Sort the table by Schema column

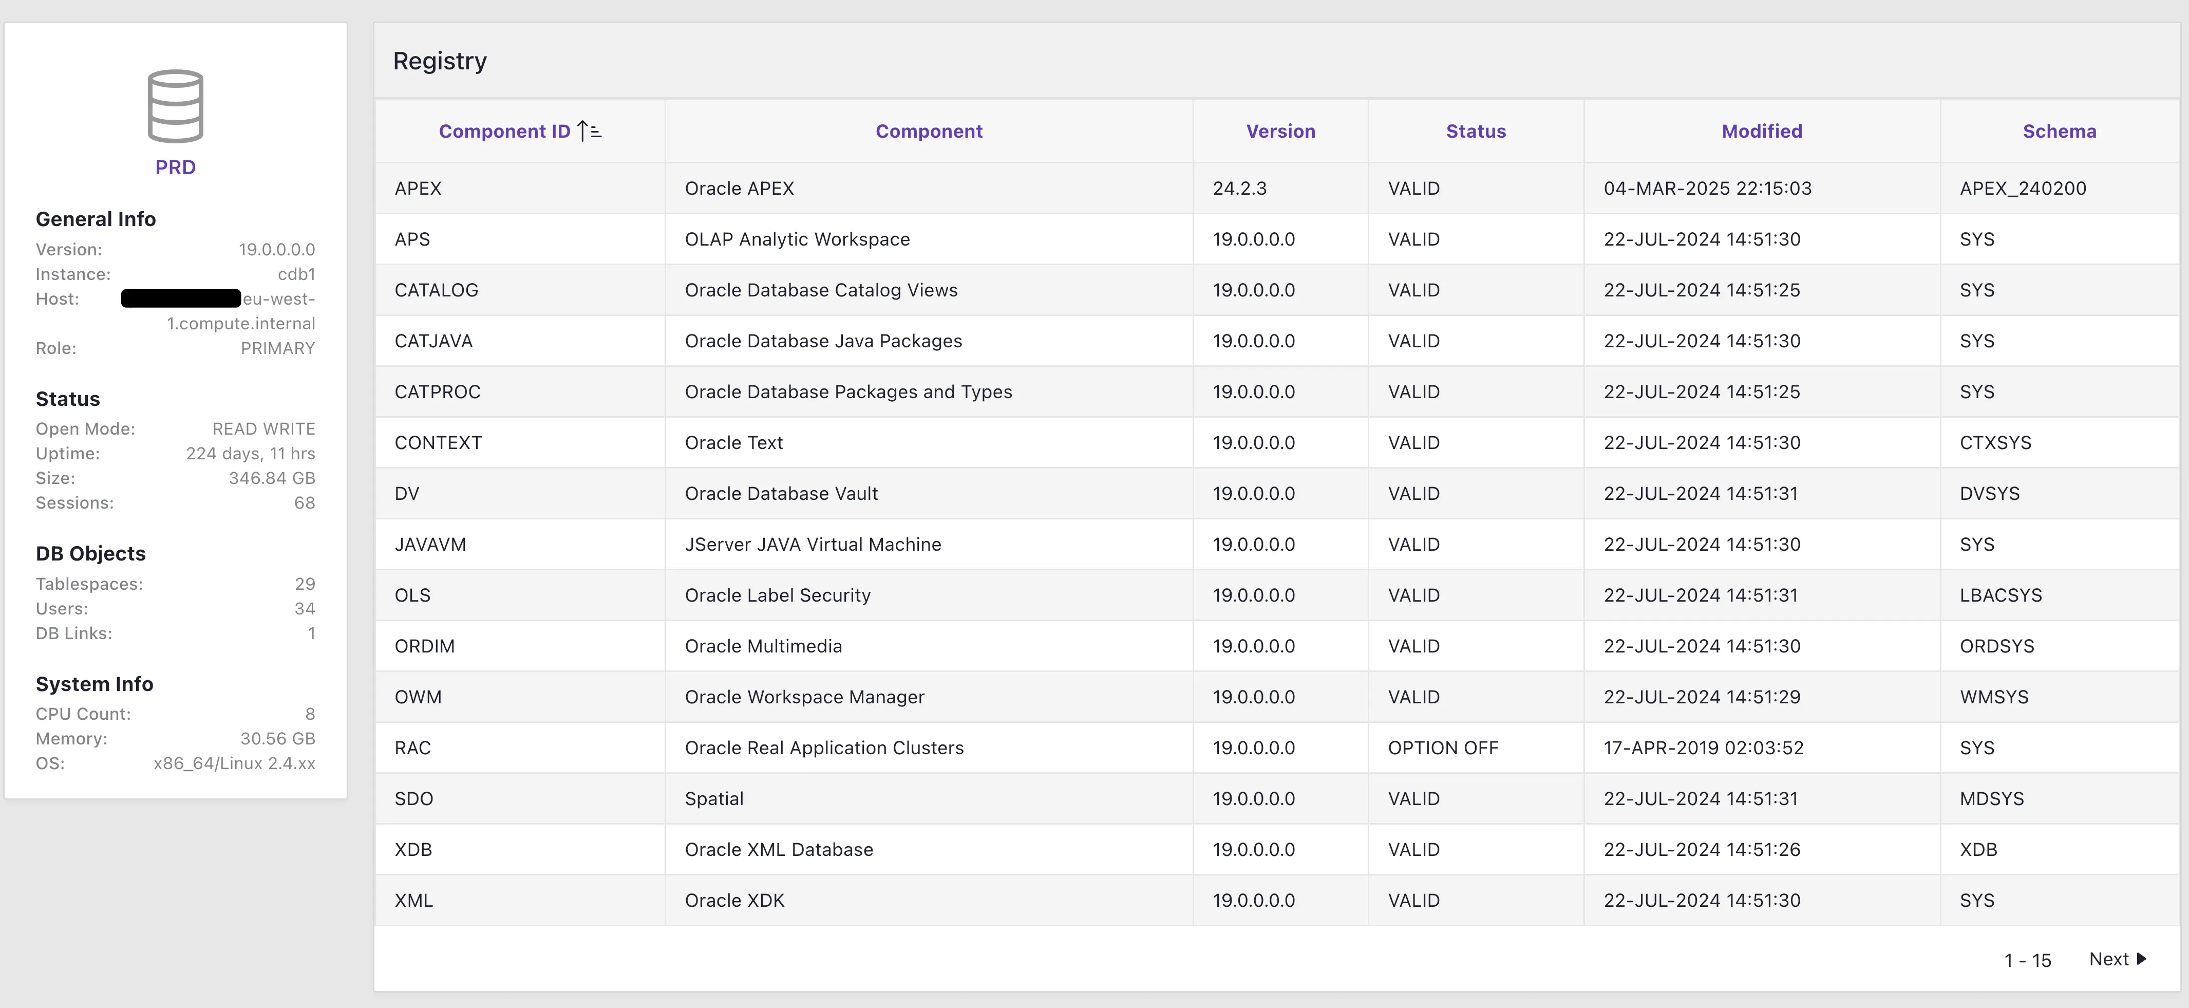pos(2059,131)
